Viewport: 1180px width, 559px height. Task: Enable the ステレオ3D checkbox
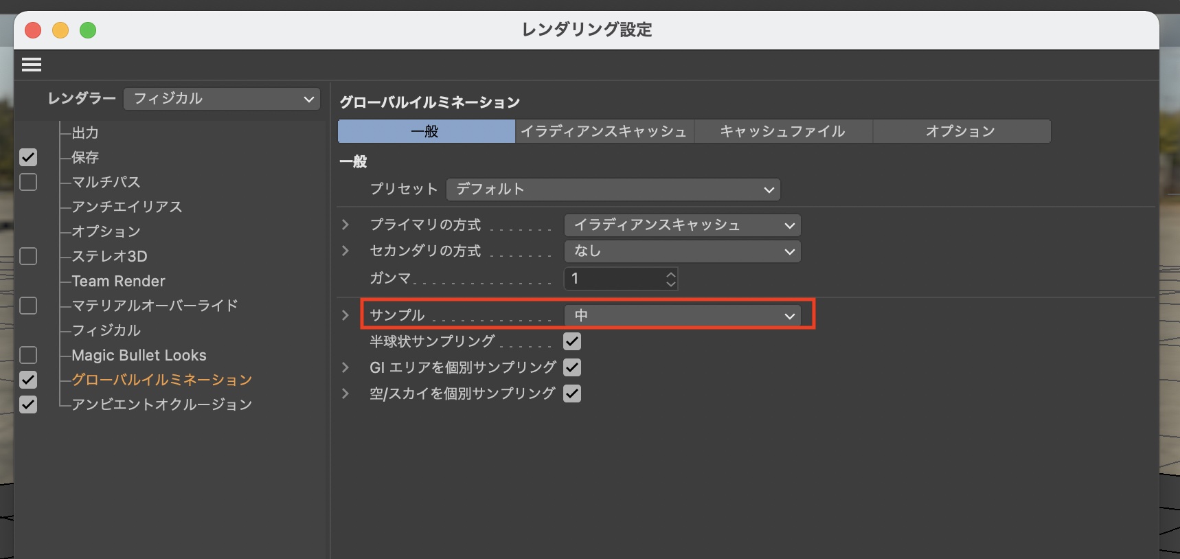[x=28, y=256]
